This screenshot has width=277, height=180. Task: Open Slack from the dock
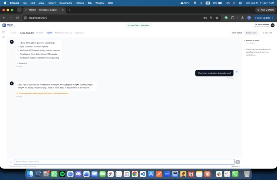tap(219, 174)
